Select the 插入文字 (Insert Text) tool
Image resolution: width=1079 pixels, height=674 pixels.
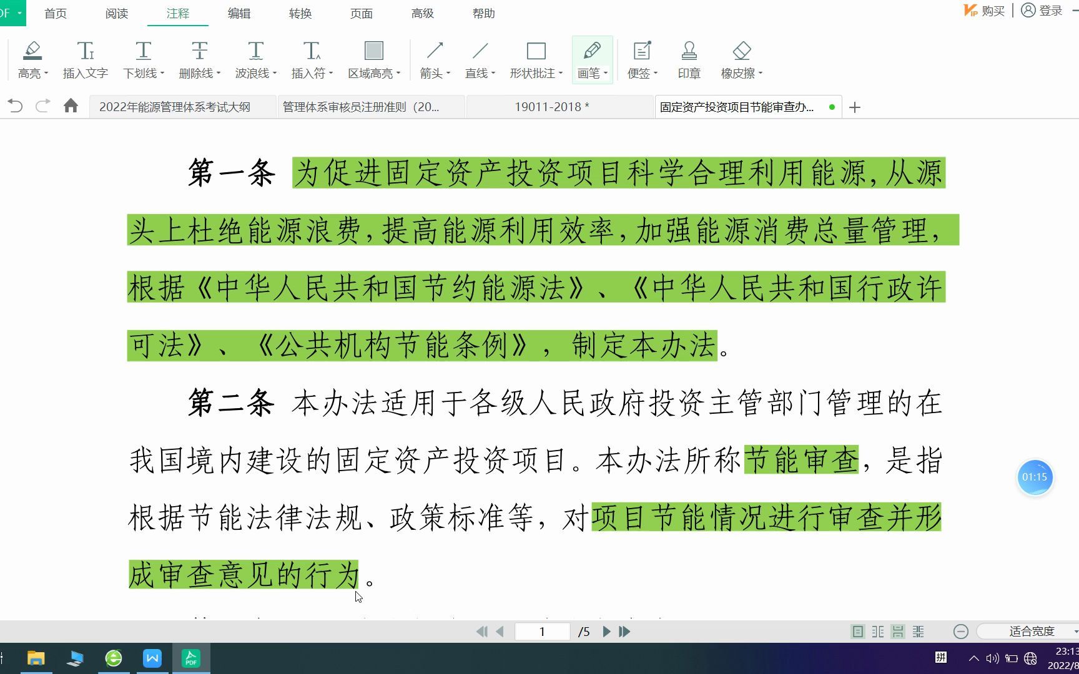point(85,59)
